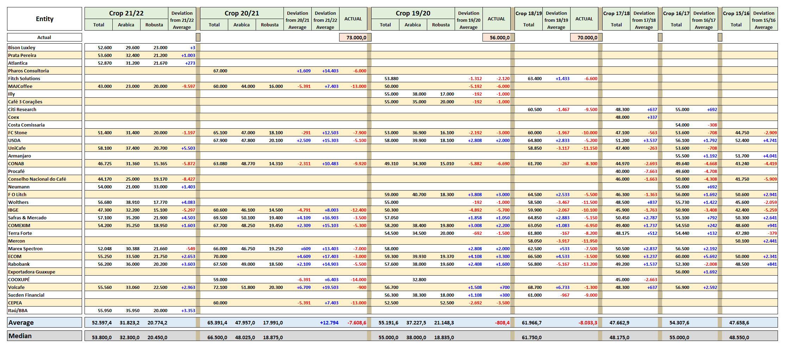This screenshot has height=348, width=785.
Task: Click the ECOM entity name
Action: (x=15, y=256)
